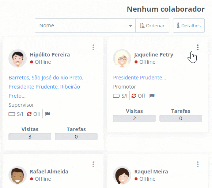Click Hipólito Pereira's avatar picture

pos(18,58)
